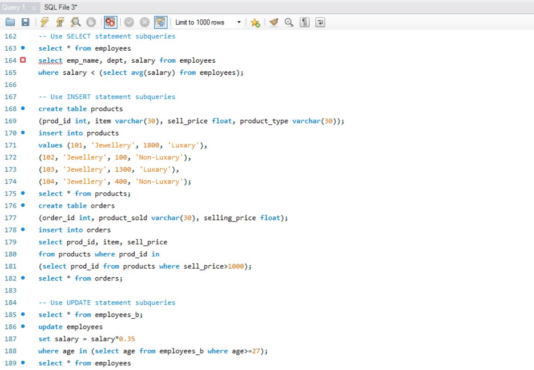Click line number 166 in gutter

(10, 84)
